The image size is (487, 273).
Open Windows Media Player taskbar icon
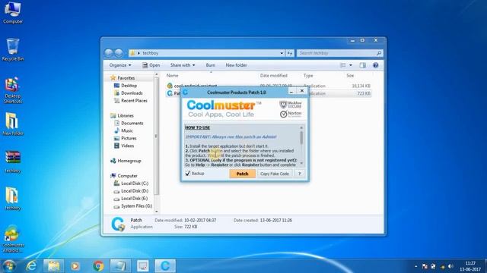click(x=75, y=266)
